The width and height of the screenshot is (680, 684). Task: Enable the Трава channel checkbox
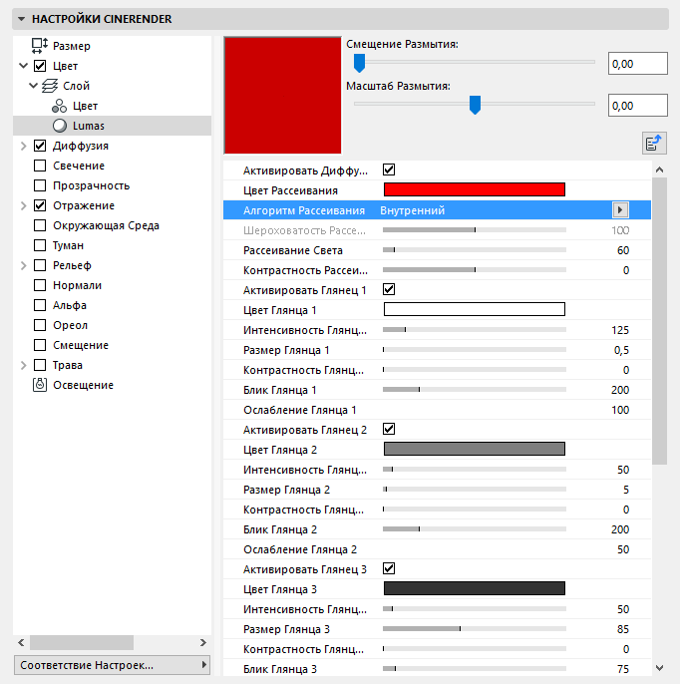[x=40, y=365]
